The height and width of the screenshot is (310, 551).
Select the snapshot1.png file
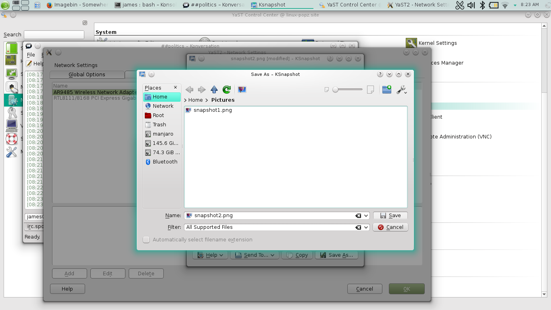[x=209, y=110]
